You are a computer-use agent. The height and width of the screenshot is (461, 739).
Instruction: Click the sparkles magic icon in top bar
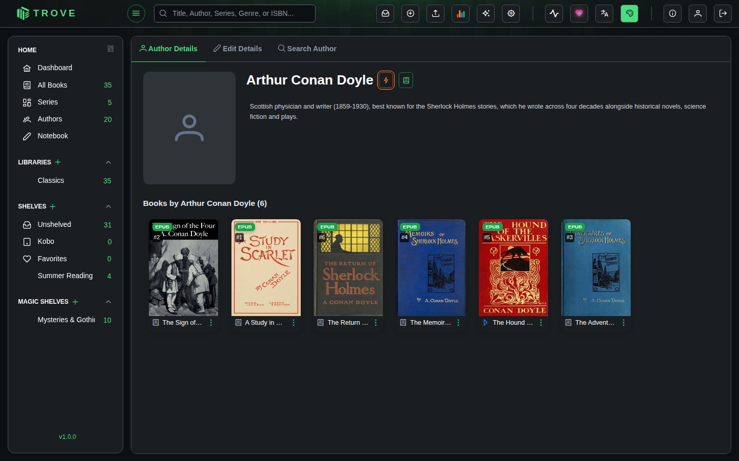coord(486,13)
